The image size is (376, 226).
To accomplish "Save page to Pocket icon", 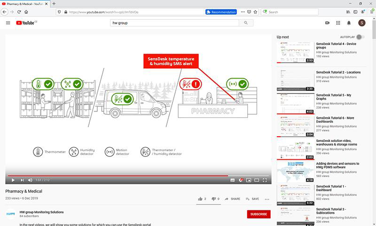I will tap(249, 12).
